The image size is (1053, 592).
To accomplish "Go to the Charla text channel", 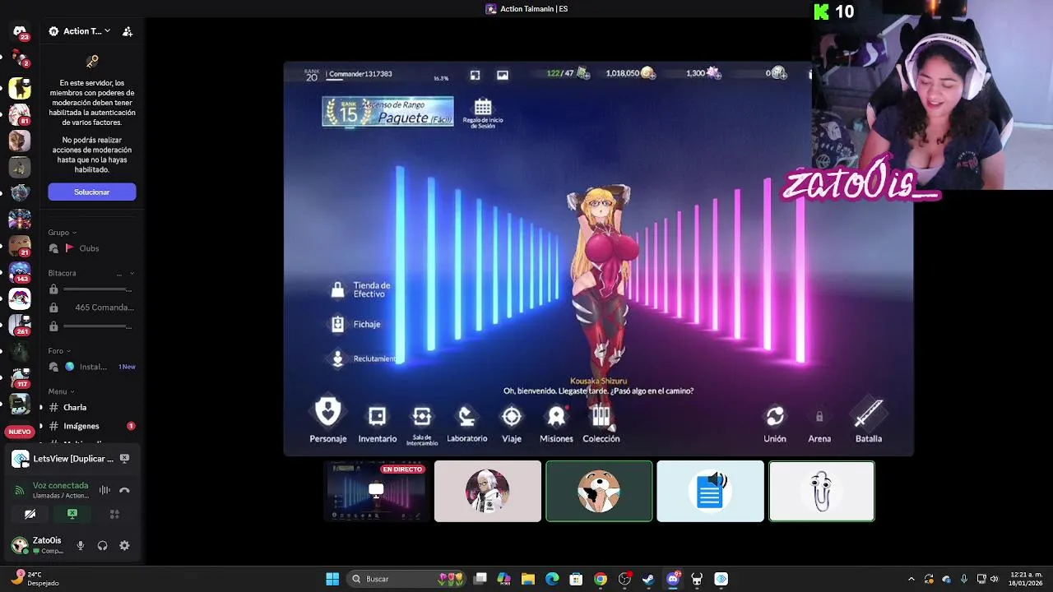I will tap(90, 407).
